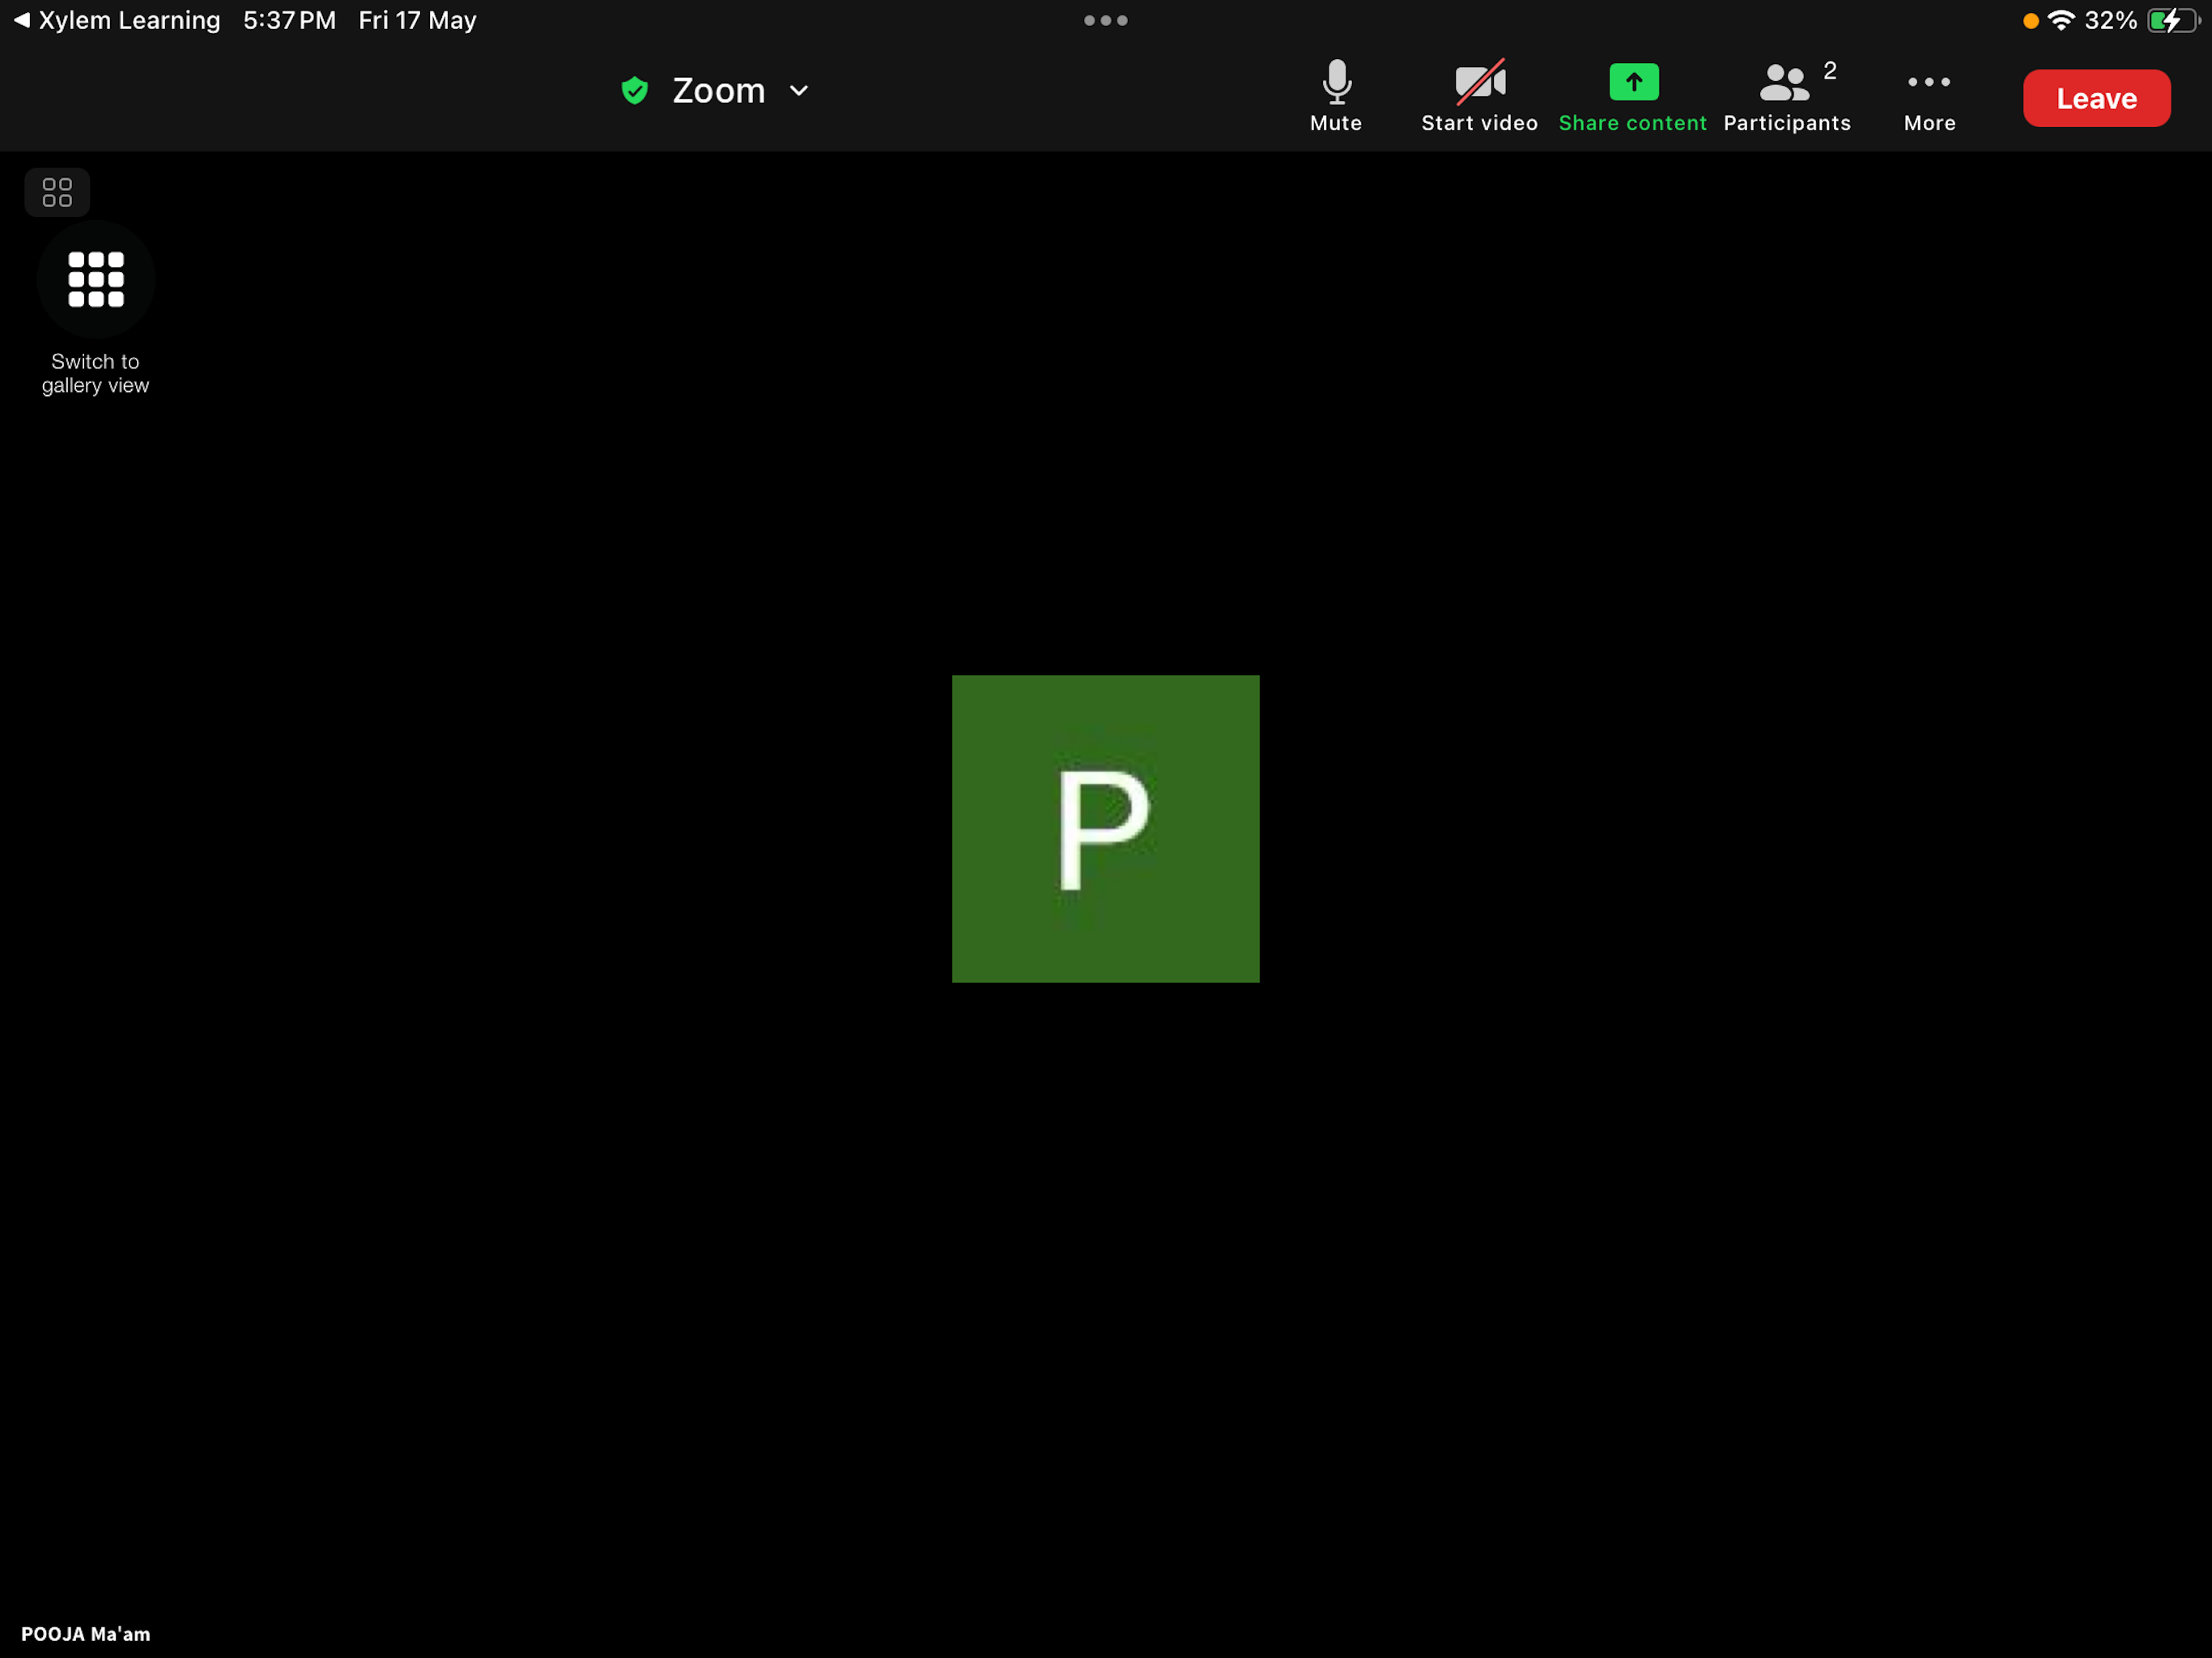
Task: Start video with the camera icon
Action: 1479,97
